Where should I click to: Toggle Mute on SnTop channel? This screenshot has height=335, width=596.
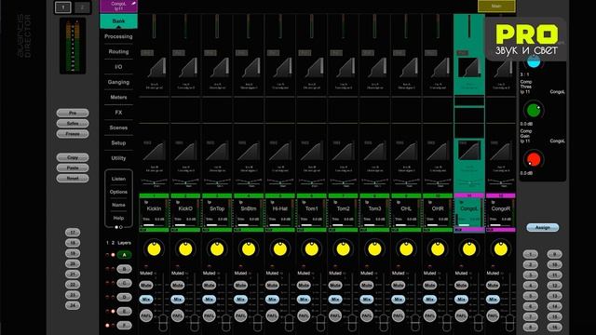(210, 286)
